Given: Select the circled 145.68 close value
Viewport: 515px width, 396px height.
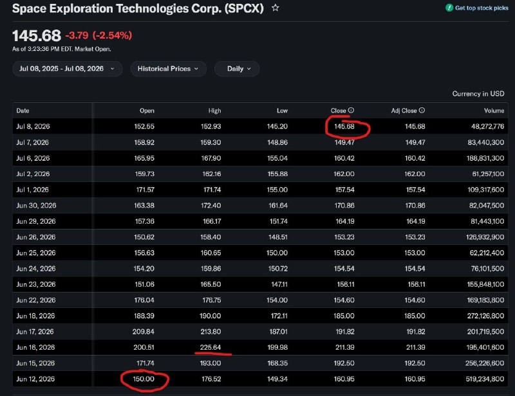Looking at the screenshot, I should (x=344, y=126).
